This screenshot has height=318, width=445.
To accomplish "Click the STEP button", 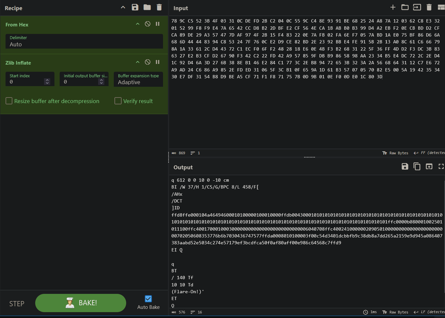I will click(17, 304).
